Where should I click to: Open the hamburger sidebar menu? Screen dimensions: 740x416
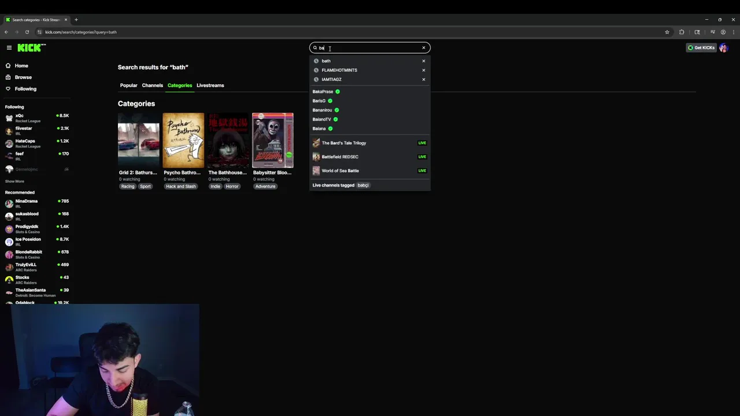point(9,48)
